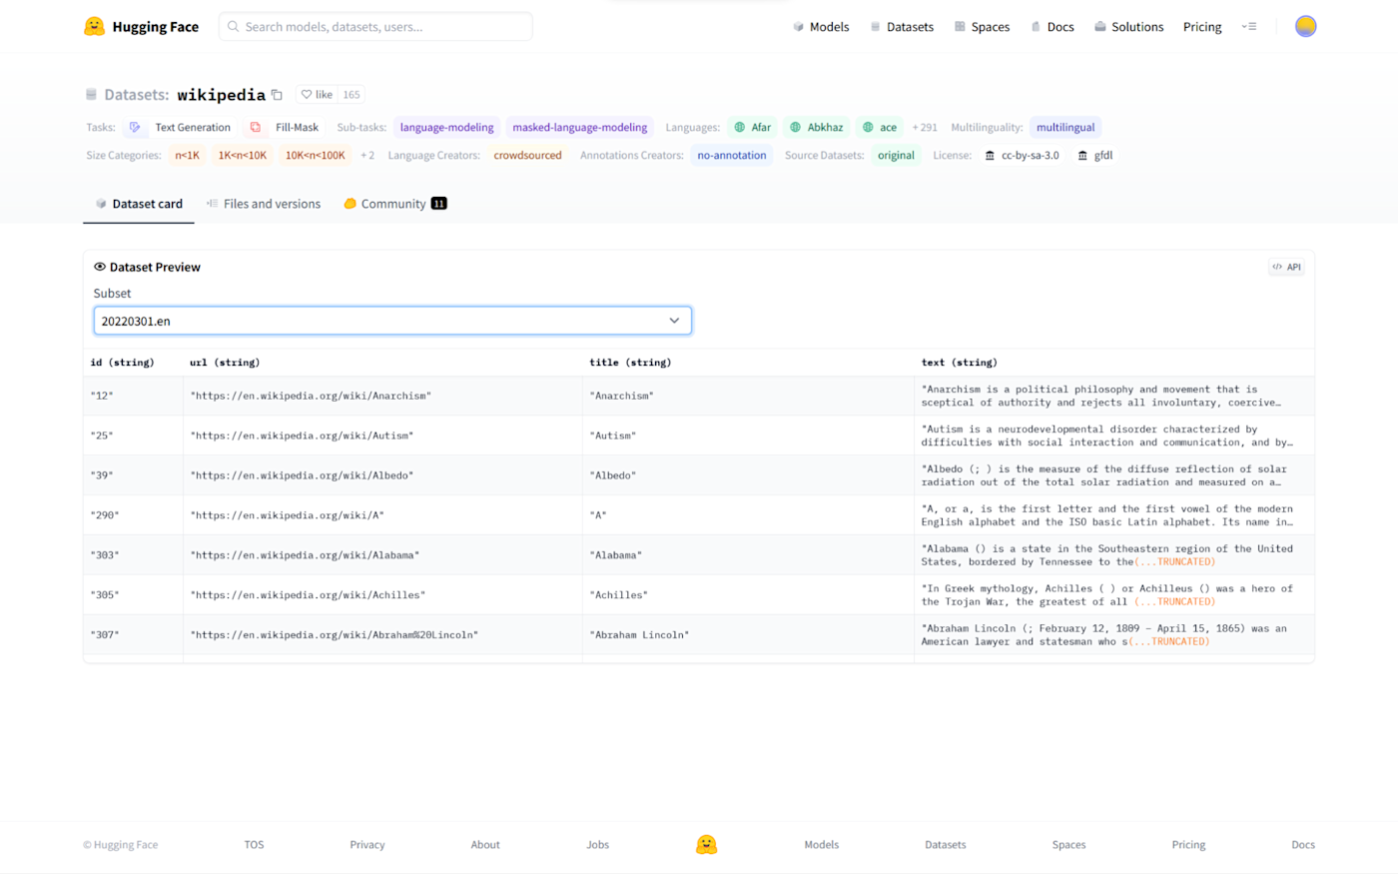Click the globe icon beside Afar
Screen dimensions: 1398x874
740,128
